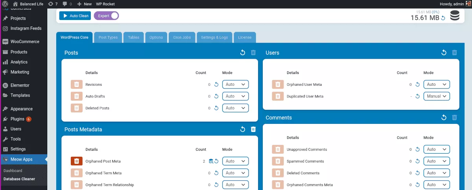Open WP Rocket admin bar menu
The width and height of the screenshot is (472, 190).
[105, 4]
